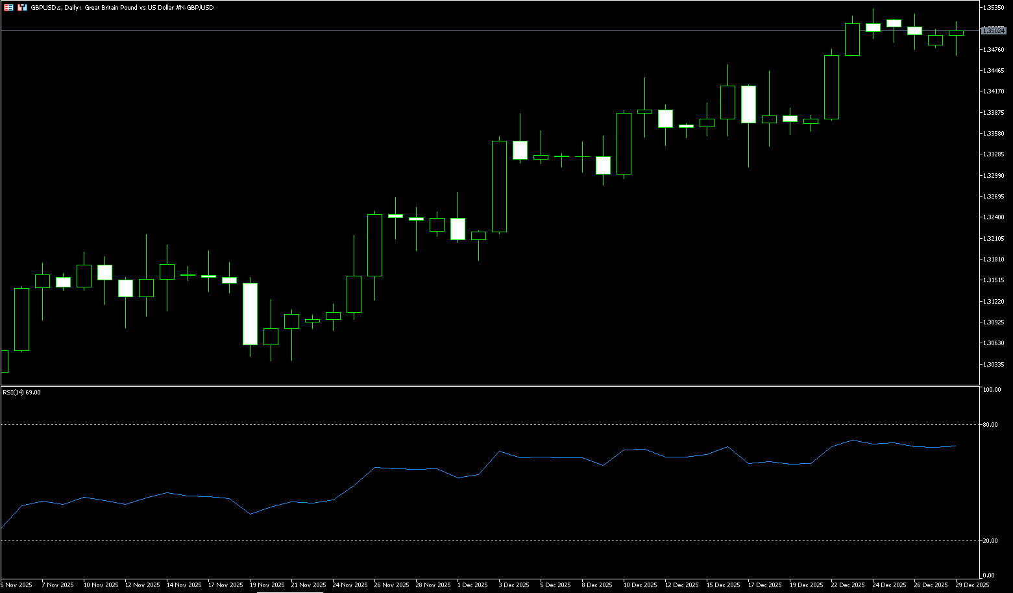
Task: Select the 5 Nov 2025 date on time axis
Action: coord(16,585)
